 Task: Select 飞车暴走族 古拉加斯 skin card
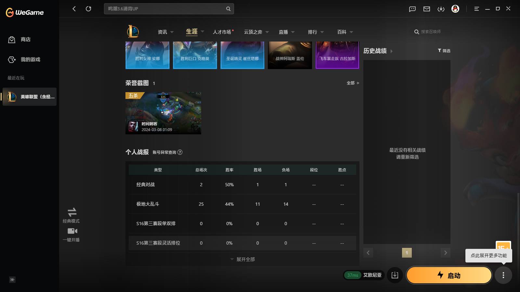point(337,55)
